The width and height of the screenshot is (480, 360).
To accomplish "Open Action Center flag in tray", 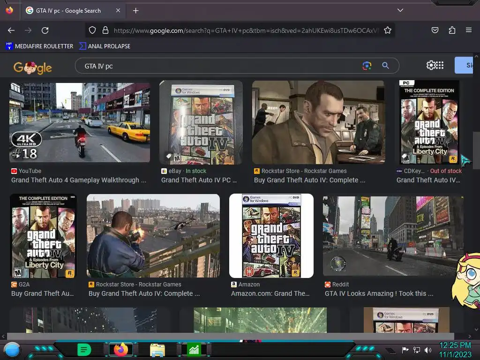I will (405, 350).
